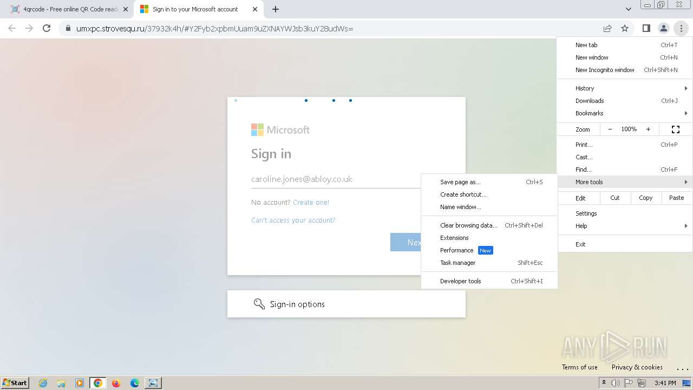Select the Sign in to your Microsoft account tab
This screenshot has height=390, width=693.
pyautogui.click(x=199, y=9)
